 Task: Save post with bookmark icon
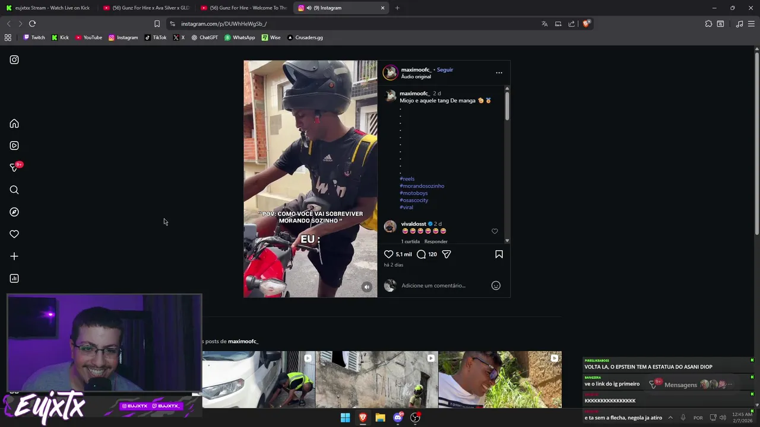click(499, 254)
